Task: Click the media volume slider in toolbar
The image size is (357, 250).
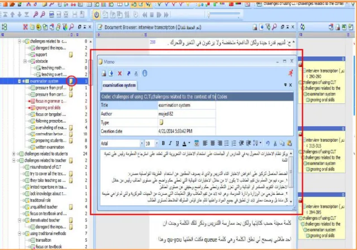Action: click(224, 15)
